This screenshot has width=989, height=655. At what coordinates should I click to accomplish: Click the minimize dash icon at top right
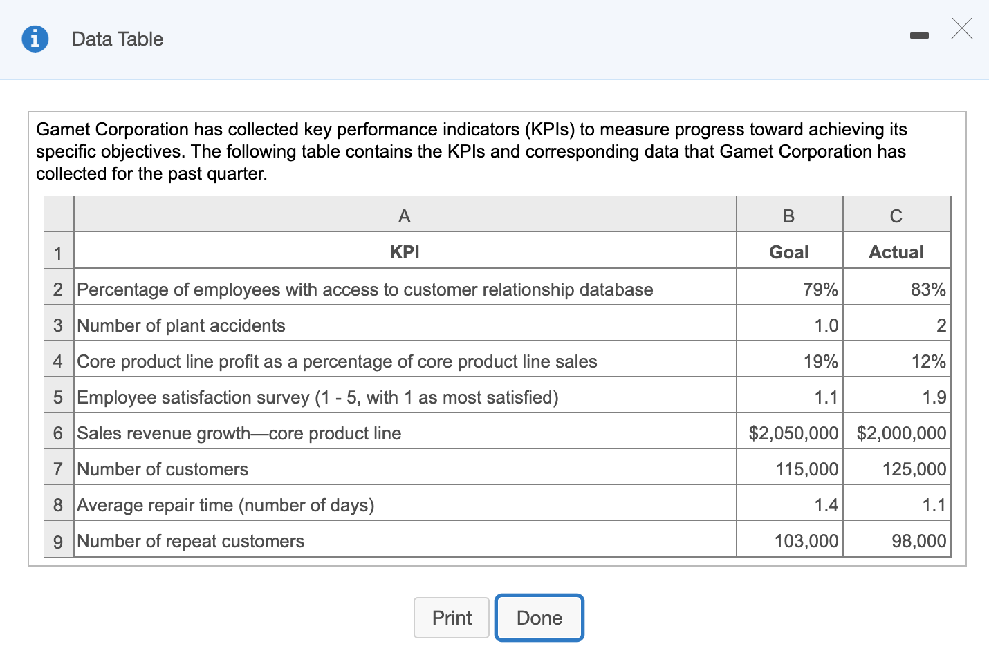(x=919, y=34)
